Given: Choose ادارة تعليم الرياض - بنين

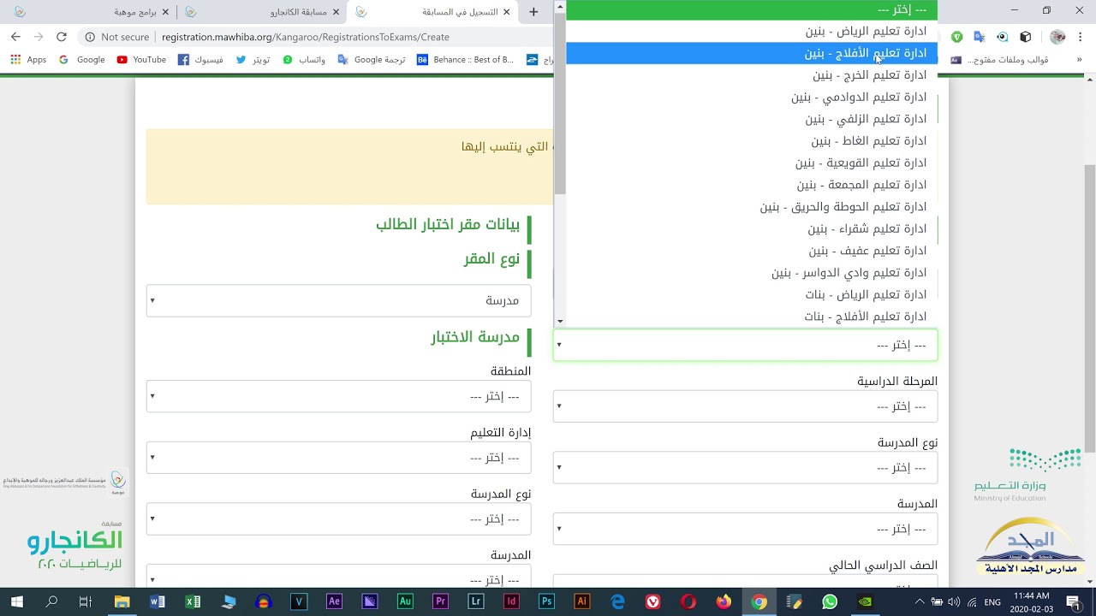Looking at the screenshot, I should point(752,31).
